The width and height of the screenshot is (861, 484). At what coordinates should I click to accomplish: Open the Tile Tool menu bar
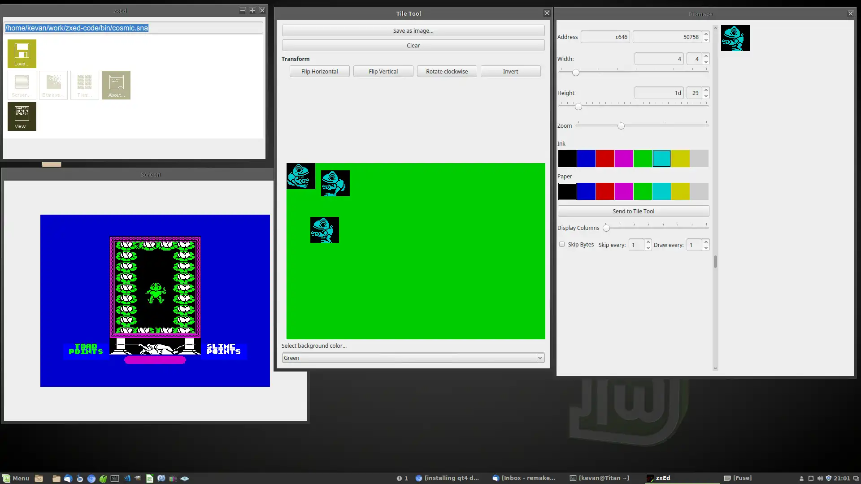click(x=409, y=13)
